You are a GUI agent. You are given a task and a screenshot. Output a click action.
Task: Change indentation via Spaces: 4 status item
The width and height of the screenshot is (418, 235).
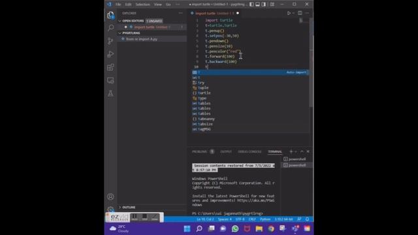(225, 219)
